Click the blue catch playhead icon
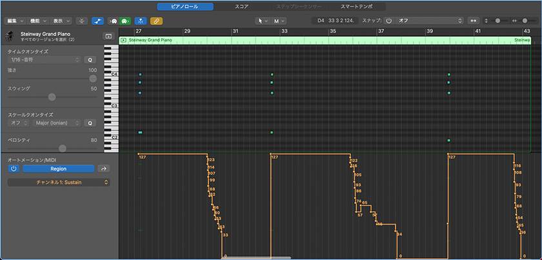Screen dimensions: 542x260 [x=139, y=21]
